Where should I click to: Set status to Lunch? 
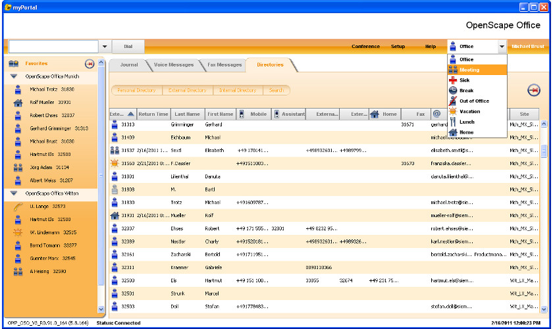477,122
